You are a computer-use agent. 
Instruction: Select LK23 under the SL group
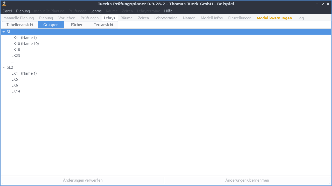point(16,55)
